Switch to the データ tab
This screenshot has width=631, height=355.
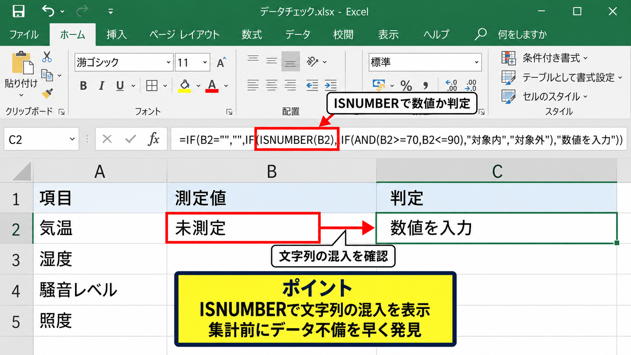[x=298, y=35]
